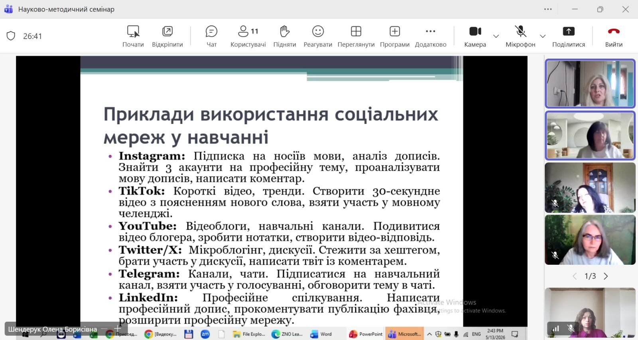This screenshot has width=638, height=340.
Task: Show hidden system tray icons
Action: pos(429,334)
